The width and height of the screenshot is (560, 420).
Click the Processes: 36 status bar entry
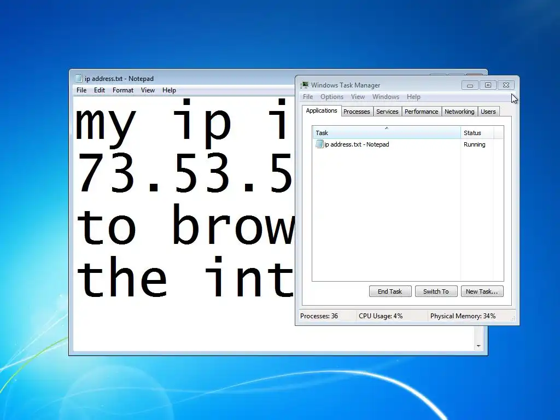[x=319, y=316]
